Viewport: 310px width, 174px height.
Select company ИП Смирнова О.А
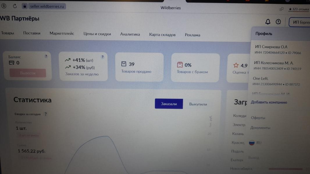click(x=278, y=50)
